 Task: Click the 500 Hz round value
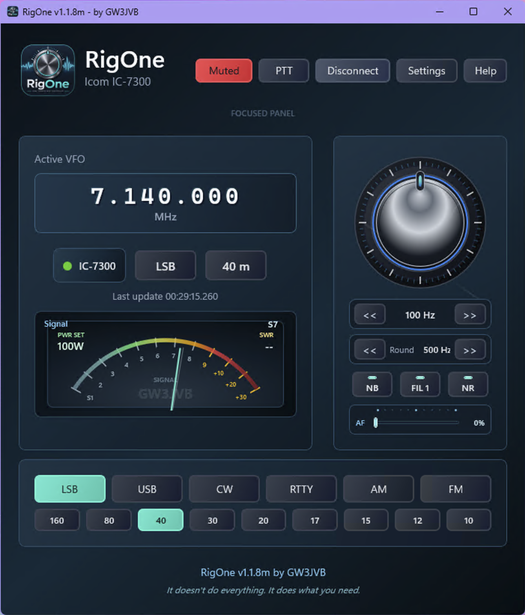pyautogui.click(x=437, y=350)
